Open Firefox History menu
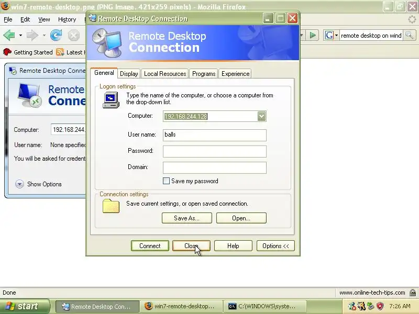 point(67,19)
